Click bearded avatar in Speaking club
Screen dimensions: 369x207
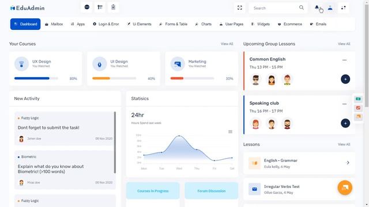(287, 124)
